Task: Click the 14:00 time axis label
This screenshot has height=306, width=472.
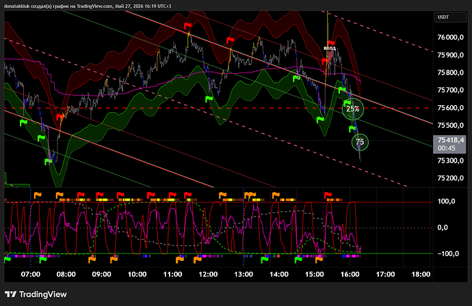Action: pos(279,274)
